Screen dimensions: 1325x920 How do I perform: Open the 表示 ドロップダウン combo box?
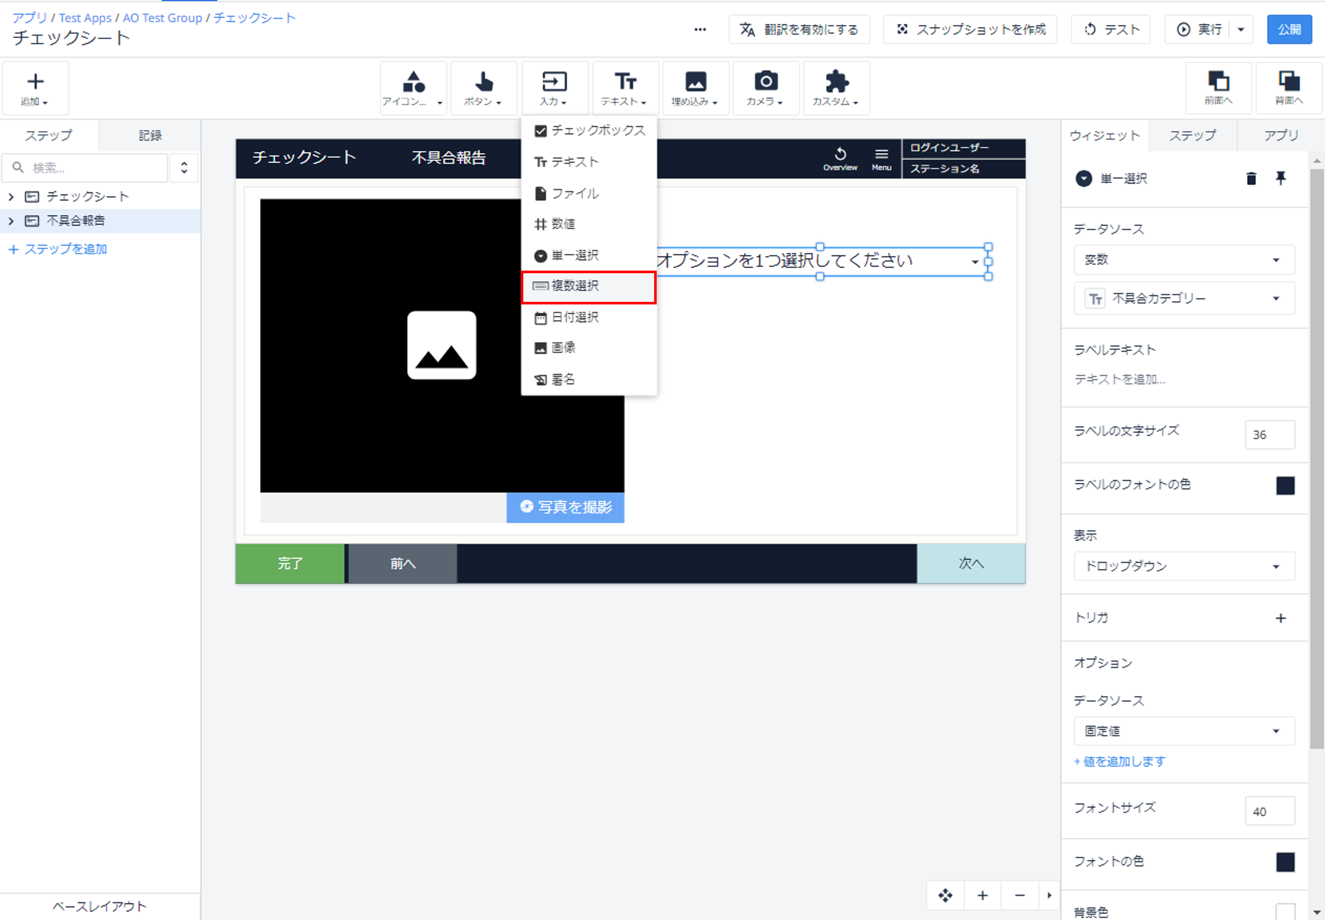pos(1184,566)
